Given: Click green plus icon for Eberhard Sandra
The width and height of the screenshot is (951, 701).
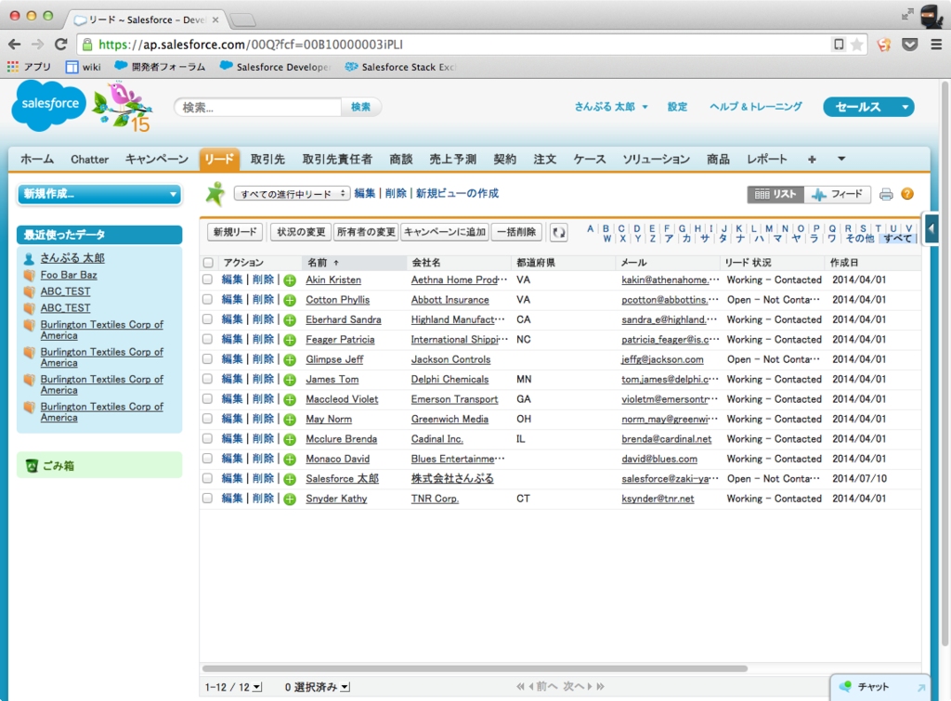Looking at the screenshot, I should (x=290, y=320).
